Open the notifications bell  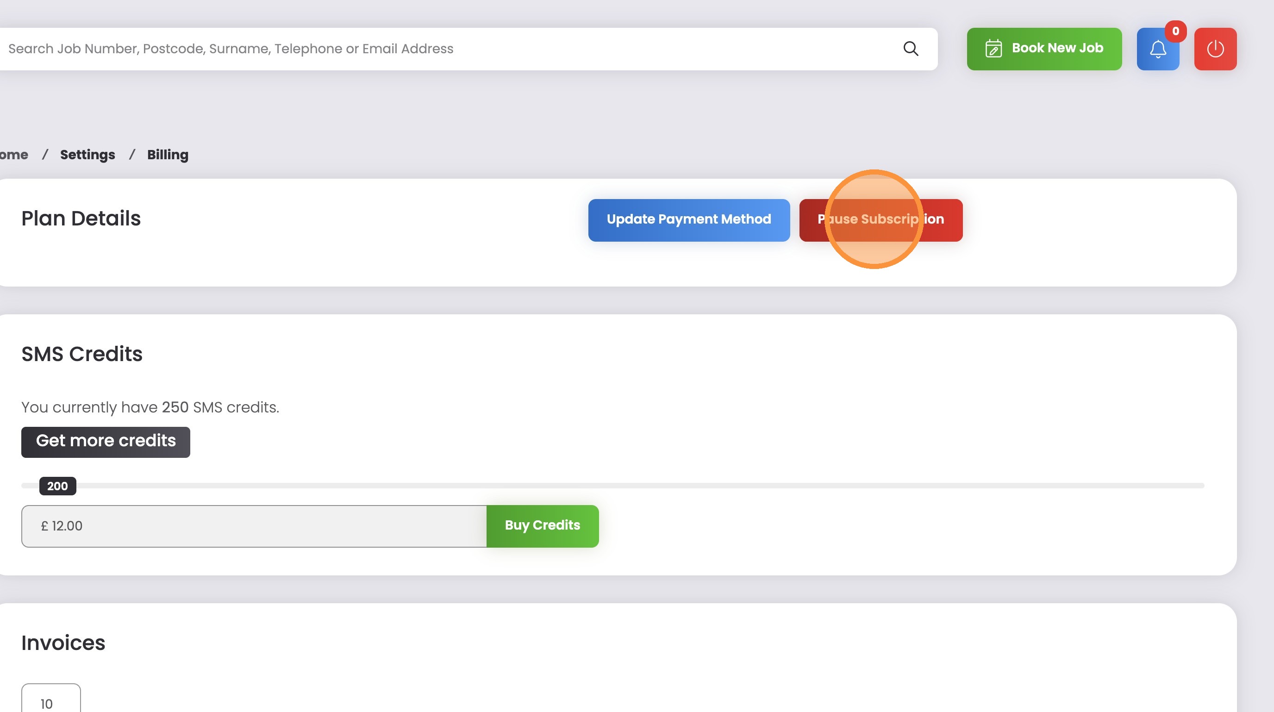click(1157, 49)
